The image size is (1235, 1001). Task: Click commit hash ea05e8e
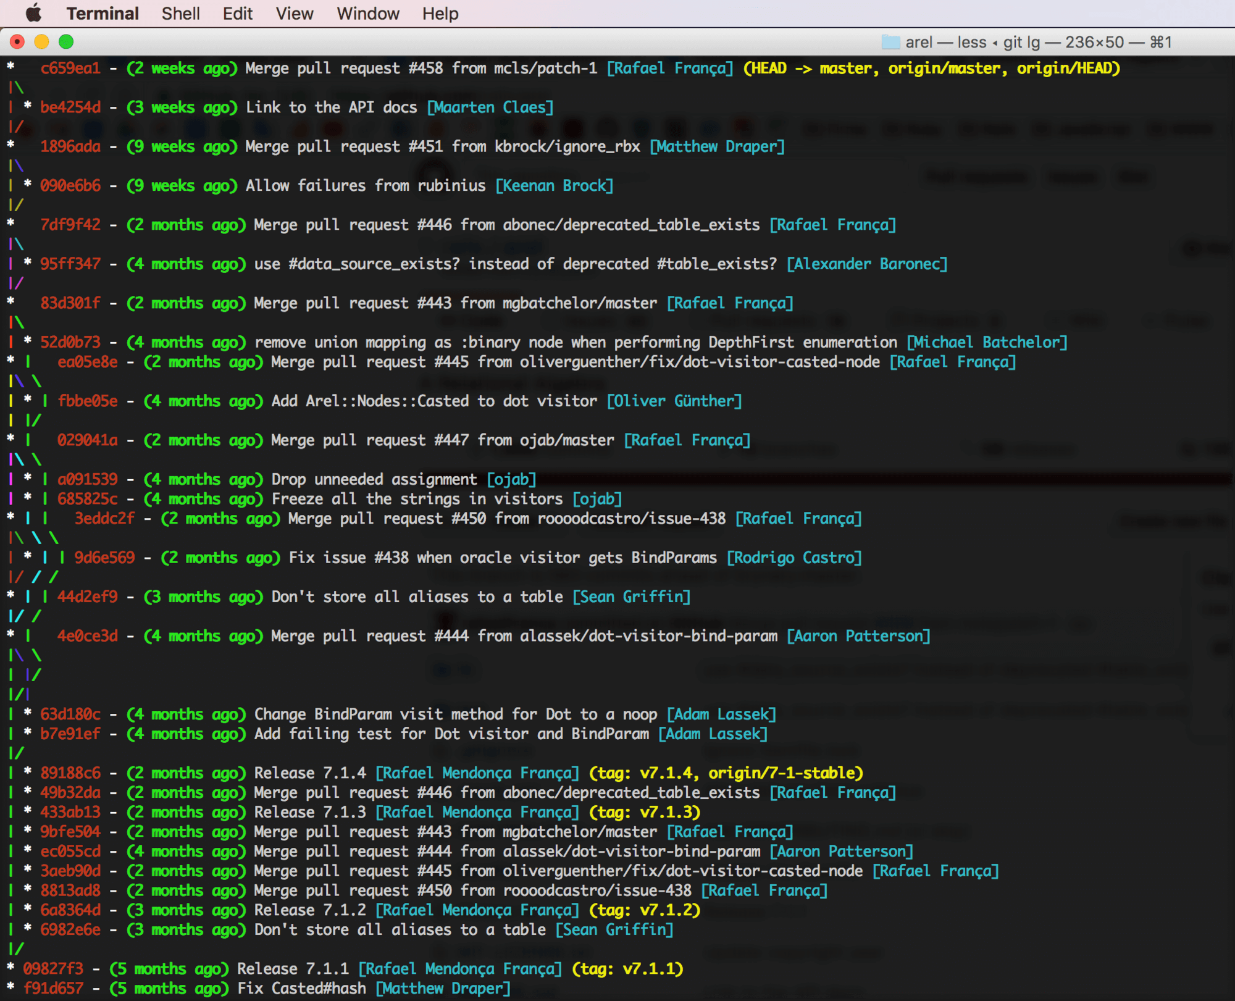point(88,362)
